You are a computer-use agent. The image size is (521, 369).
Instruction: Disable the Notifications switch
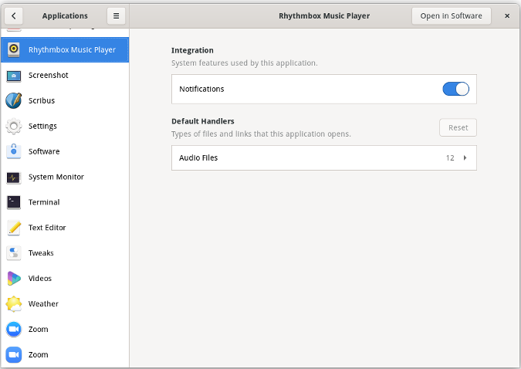[x=455, y=89]
